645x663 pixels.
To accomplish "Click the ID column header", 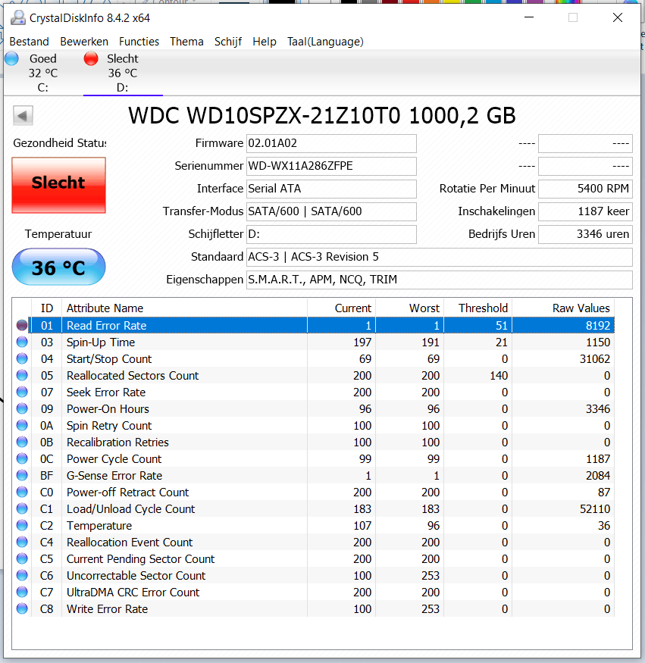I will [x=47, y=308].
